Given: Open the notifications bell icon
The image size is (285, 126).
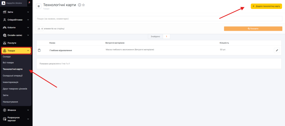Looking at the screenshot, I should pos(29,3).
